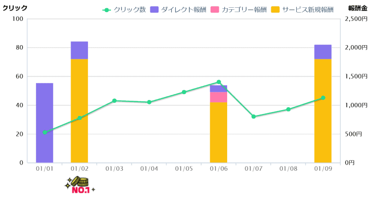
Task: Click the click-count data point at 01/04
Action: click(x=149, y=102)
